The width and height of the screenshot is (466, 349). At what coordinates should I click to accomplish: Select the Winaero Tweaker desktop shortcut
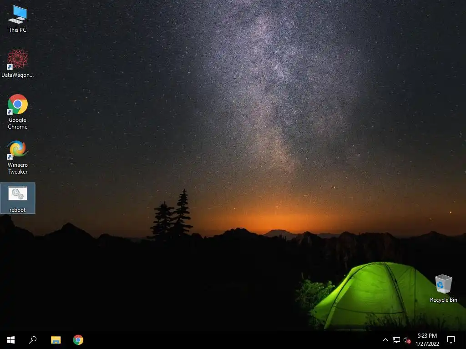point(18,157)
